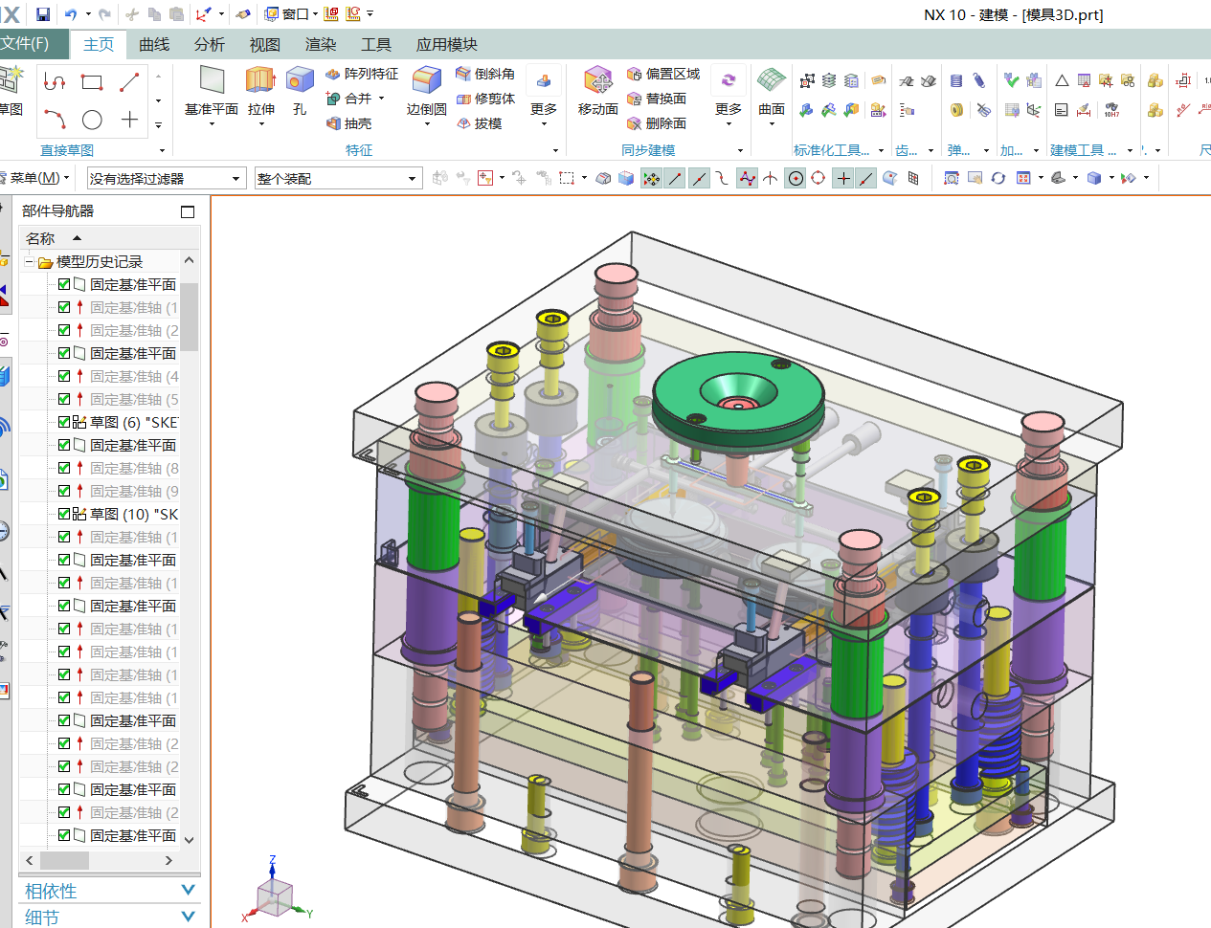Click the 曲面 surface icon
The width and height of the screenshot is (1211, 928).
[771, 80]
